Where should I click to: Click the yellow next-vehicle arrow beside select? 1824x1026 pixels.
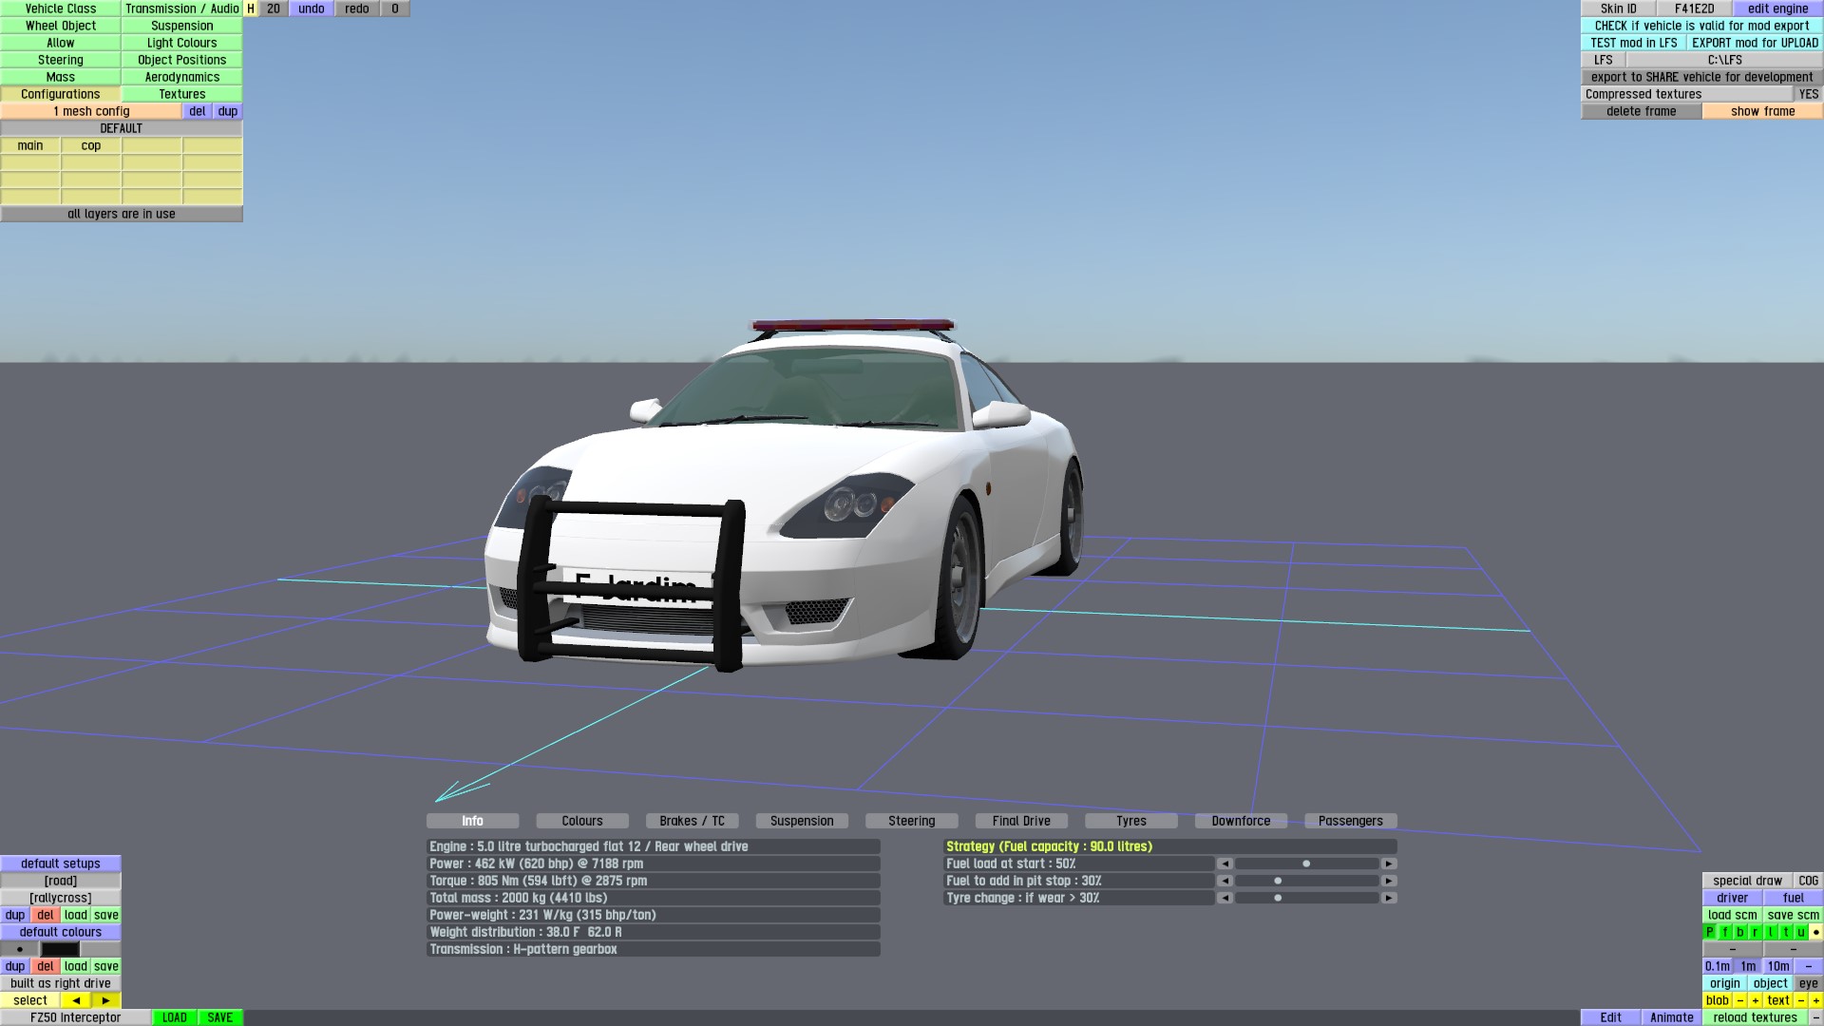point(105,1000)
